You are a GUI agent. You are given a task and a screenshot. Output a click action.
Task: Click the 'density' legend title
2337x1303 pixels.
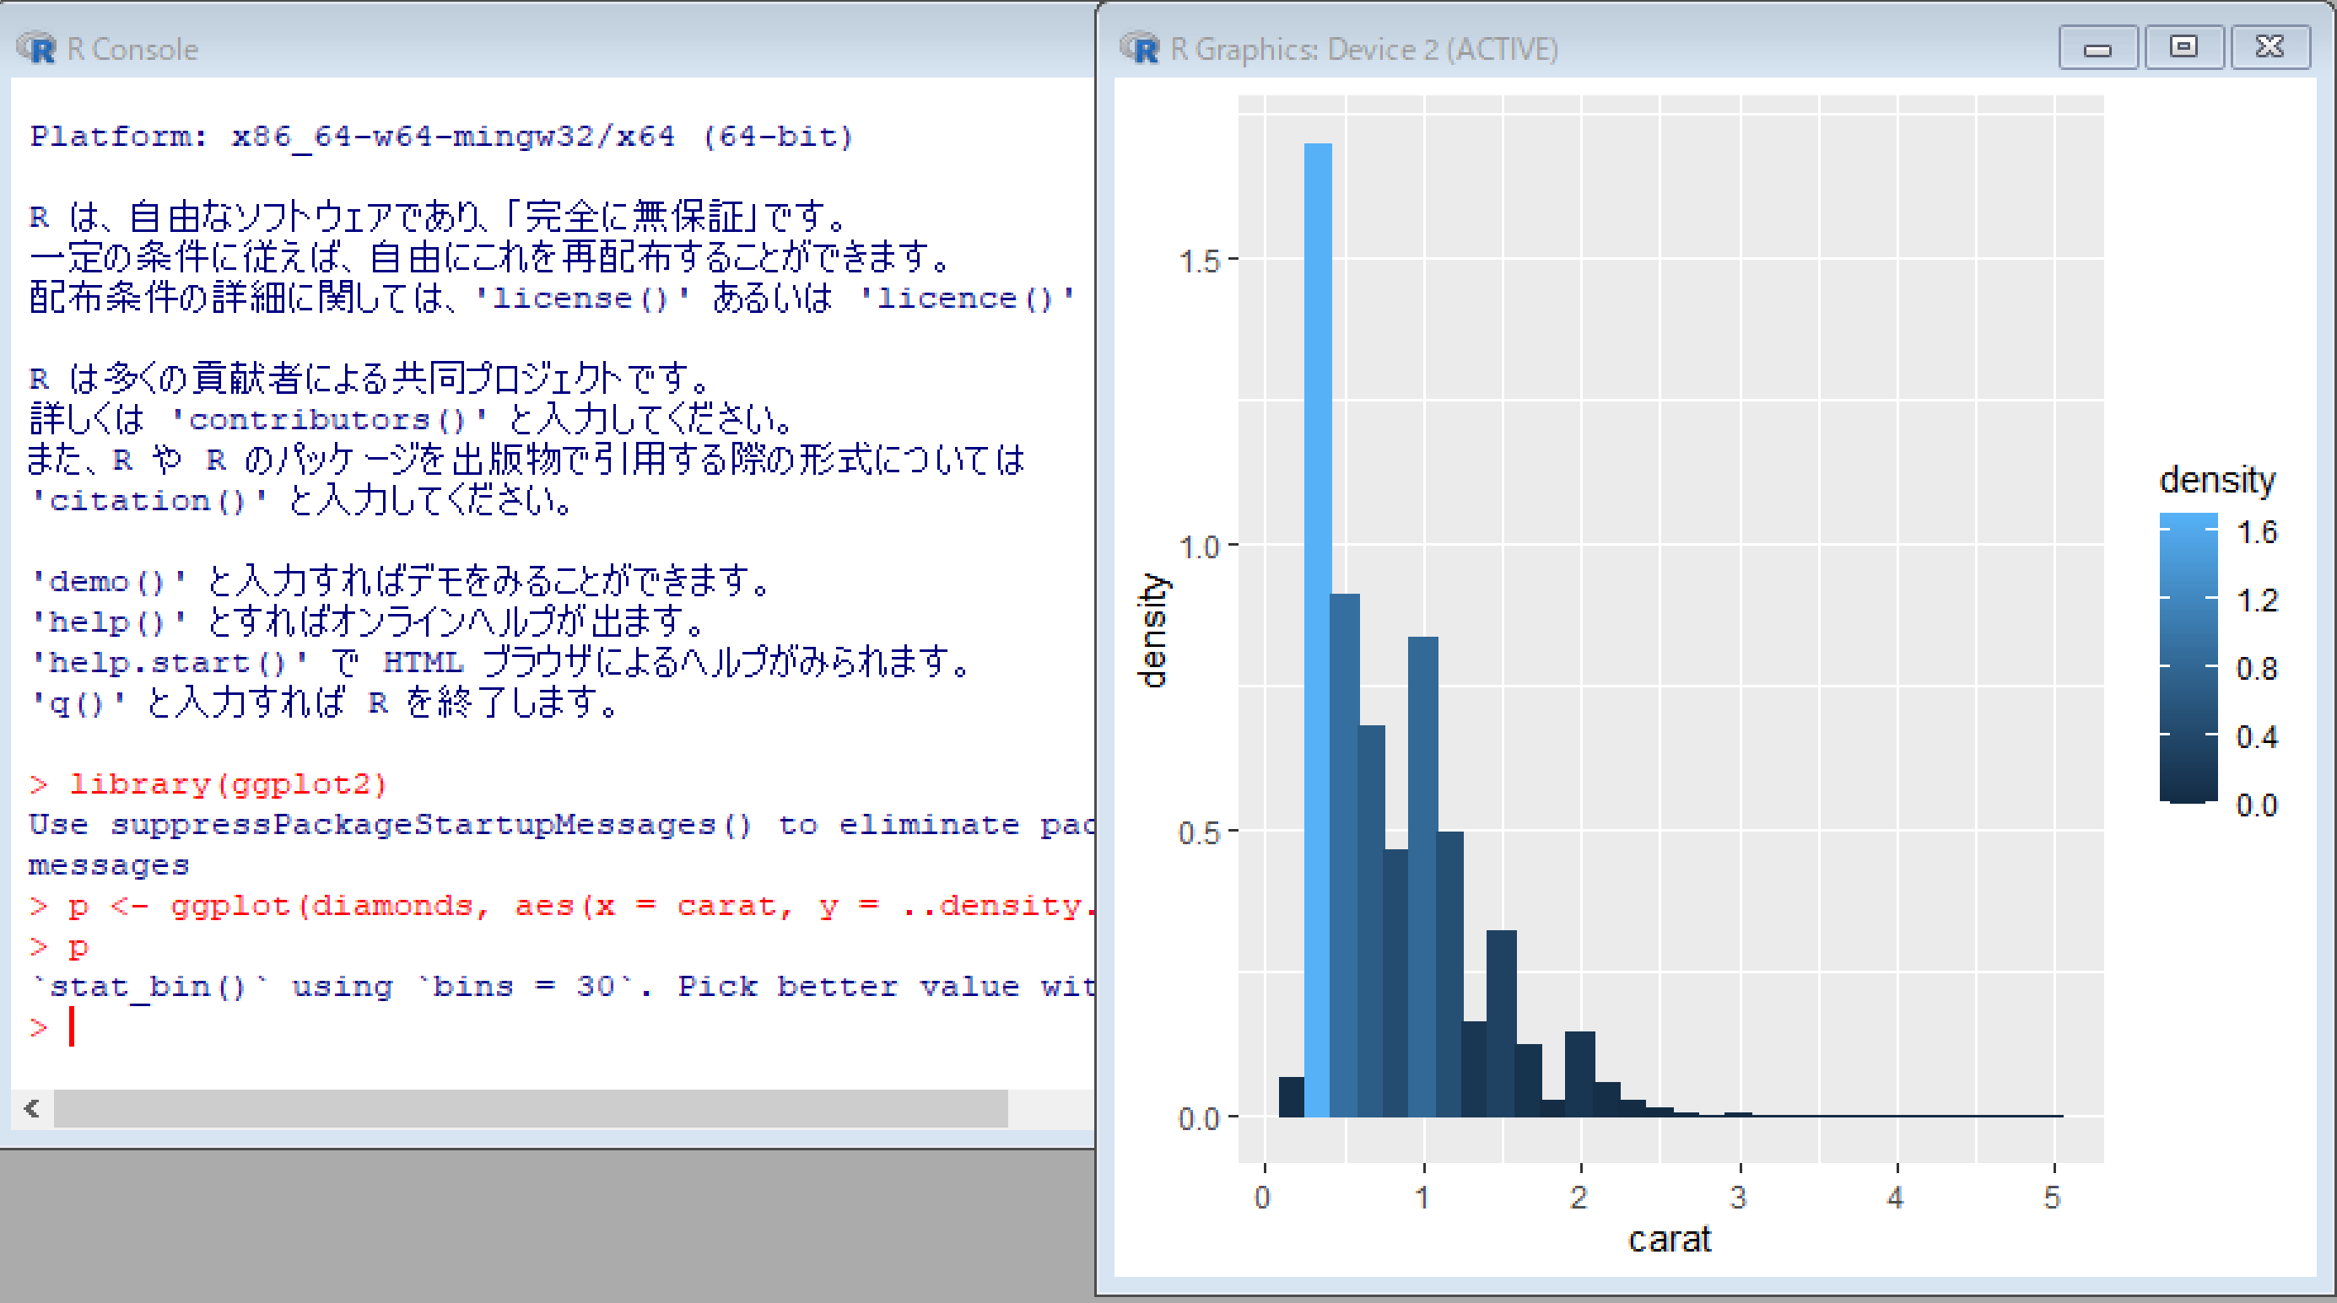coord(2216,480)
